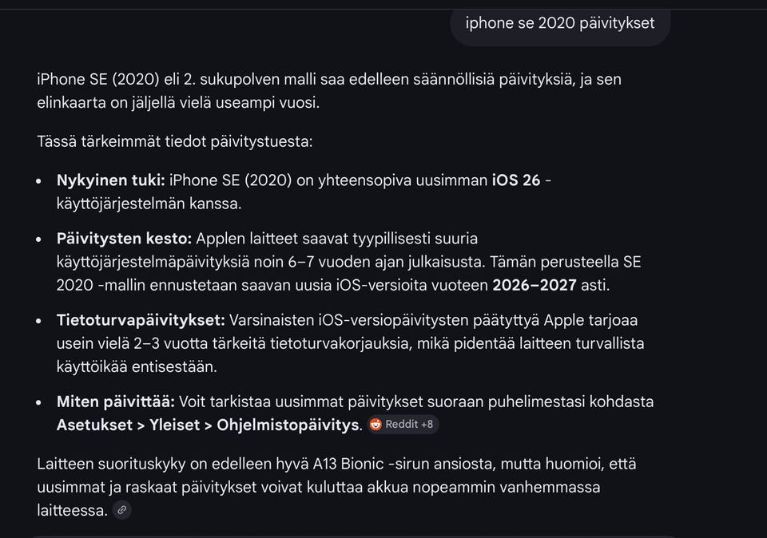Screen dimensions: 767x538
Task: Click the link icon after "laitteessa."
Action: click(x=121, y=510)
